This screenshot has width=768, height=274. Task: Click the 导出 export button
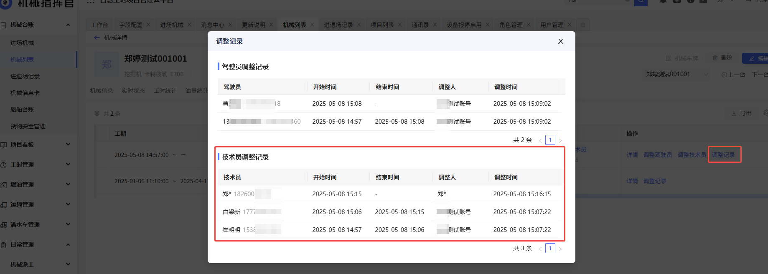tap(741, 113)
